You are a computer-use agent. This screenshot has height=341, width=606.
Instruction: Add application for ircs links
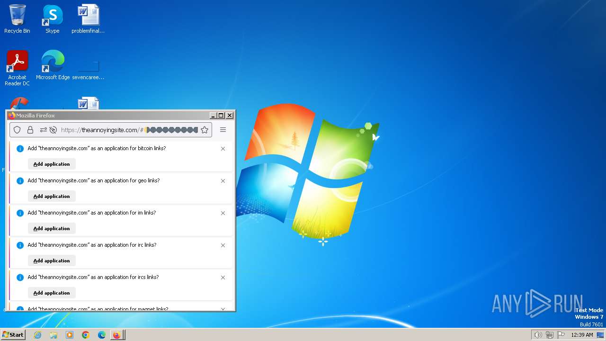pyautogui.click(x=52, y=293)
